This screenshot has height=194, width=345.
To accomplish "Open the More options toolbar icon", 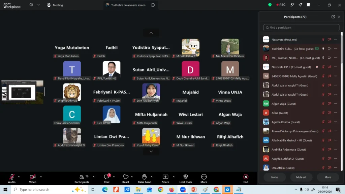I will (x=204, y=177).
